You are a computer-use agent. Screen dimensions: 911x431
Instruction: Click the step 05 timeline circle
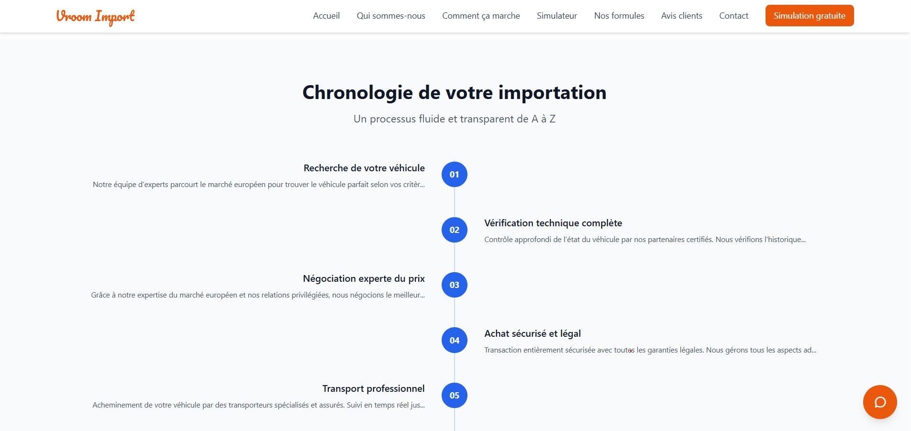pos(454,396)
